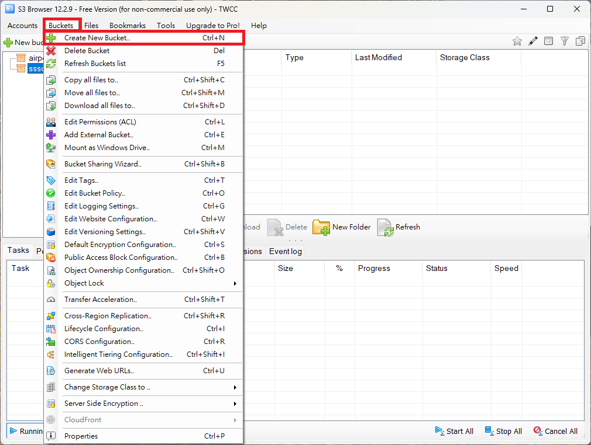Open the Upgrade to Pro! menu
Screen dimensions: 591x445
tap(213, 26)
